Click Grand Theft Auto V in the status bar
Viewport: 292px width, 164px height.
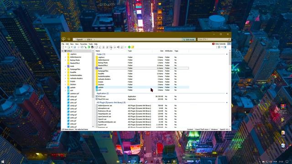202,129
